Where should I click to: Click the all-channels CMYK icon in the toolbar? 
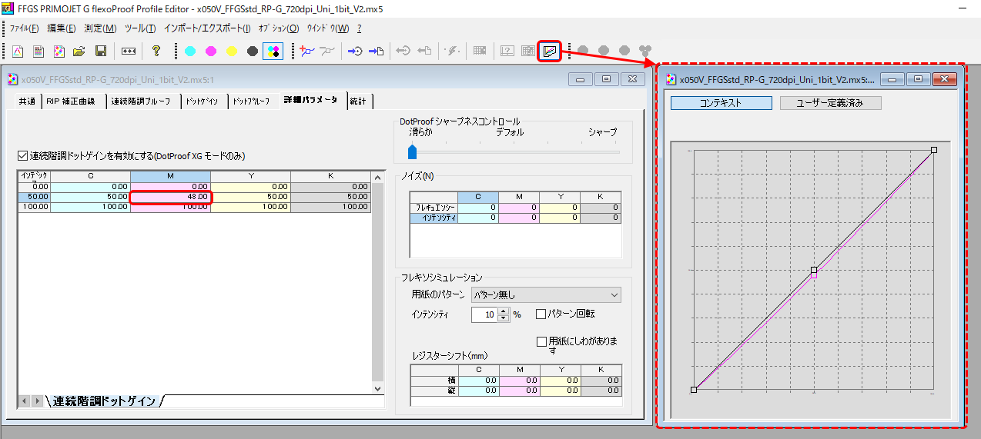[x=273, y=52]
